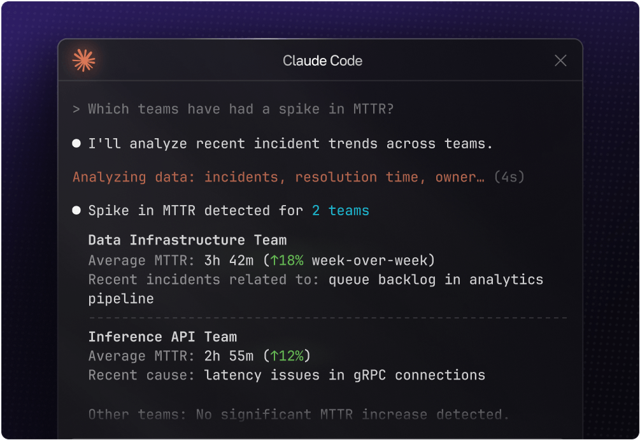Select the Inference API Team heading
The height and width of the screenshot is (440, 640).
click(162, 337)
